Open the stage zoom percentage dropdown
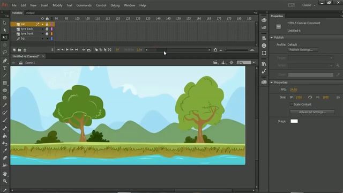 (253, 63)
